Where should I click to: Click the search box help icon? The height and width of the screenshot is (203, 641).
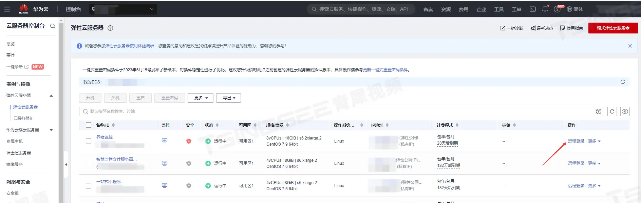[x=599, y=111]
